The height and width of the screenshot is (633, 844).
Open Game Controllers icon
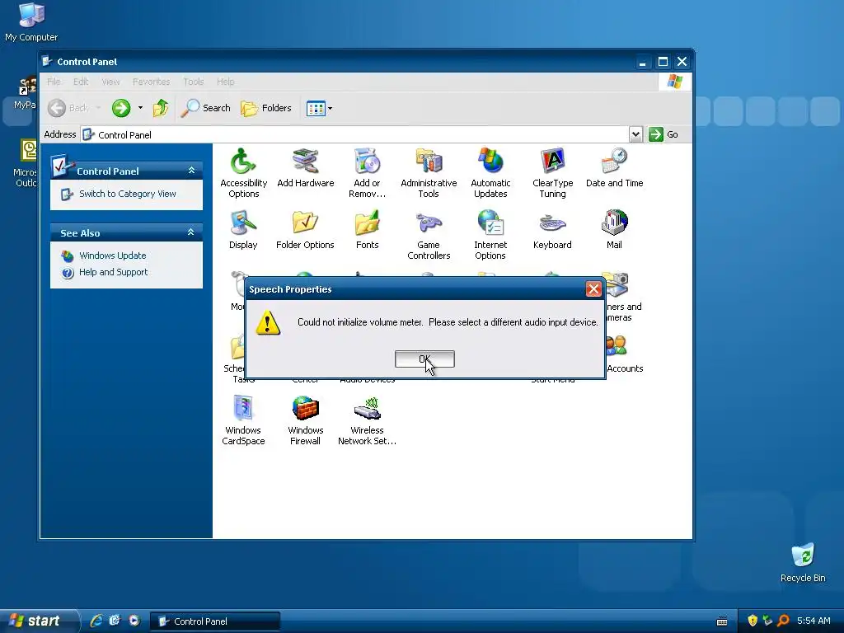429,235
